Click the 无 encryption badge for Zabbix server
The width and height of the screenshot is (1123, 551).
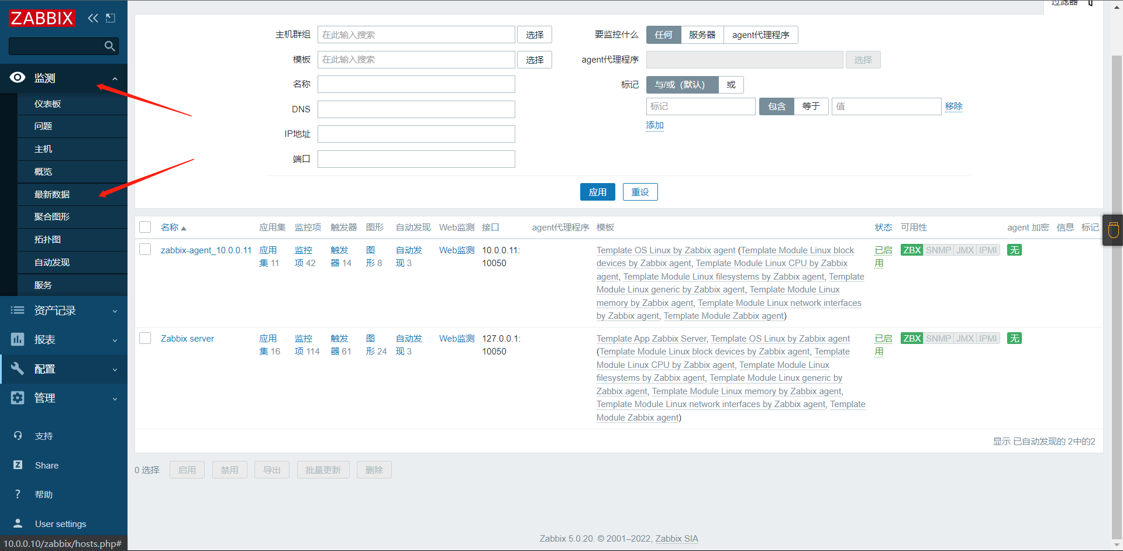pos(1014,338)
